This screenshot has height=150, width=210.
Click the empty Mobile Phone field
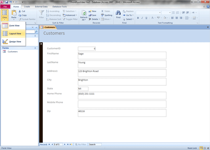[122, 104]
